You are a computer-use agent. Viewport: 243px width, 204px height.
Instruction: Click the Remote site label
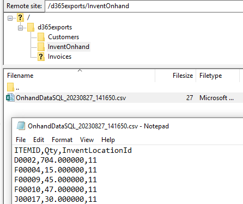point(24,6)
